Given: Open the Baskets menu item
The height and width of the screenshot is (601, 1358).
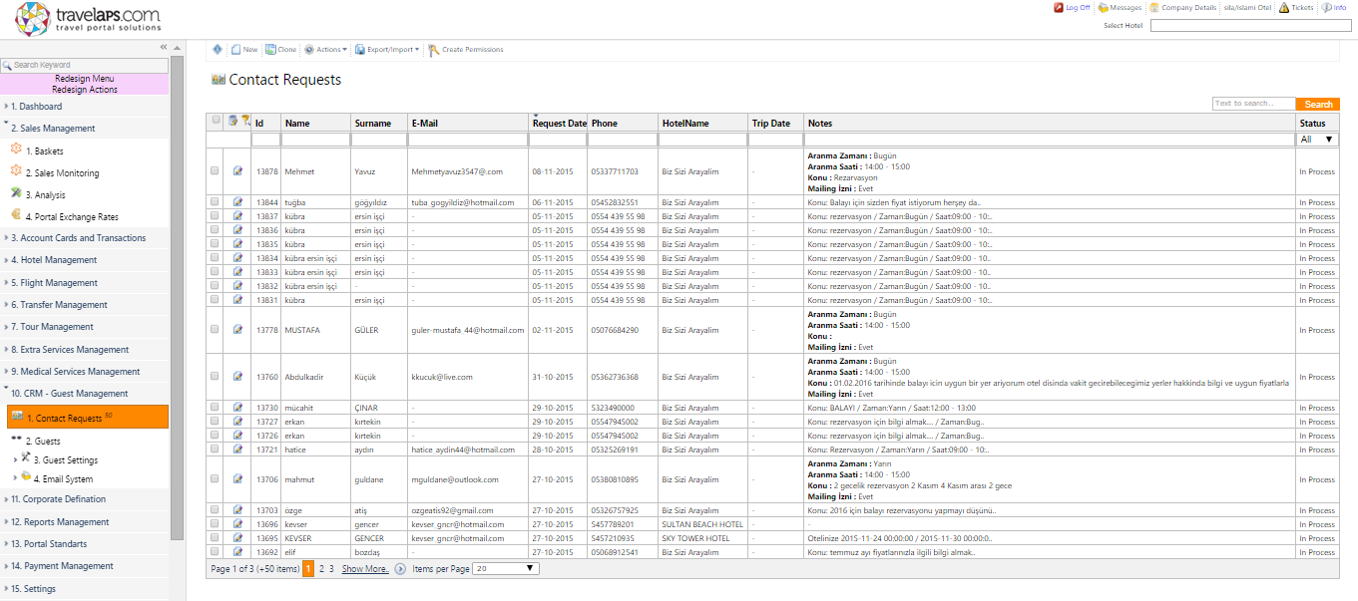Looking at the screenshot, I should (44, 151).
